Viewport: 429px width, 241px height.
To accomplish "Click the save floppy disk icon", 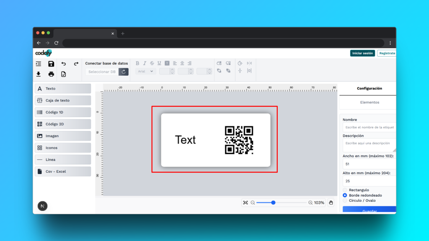I will point(51,64).
